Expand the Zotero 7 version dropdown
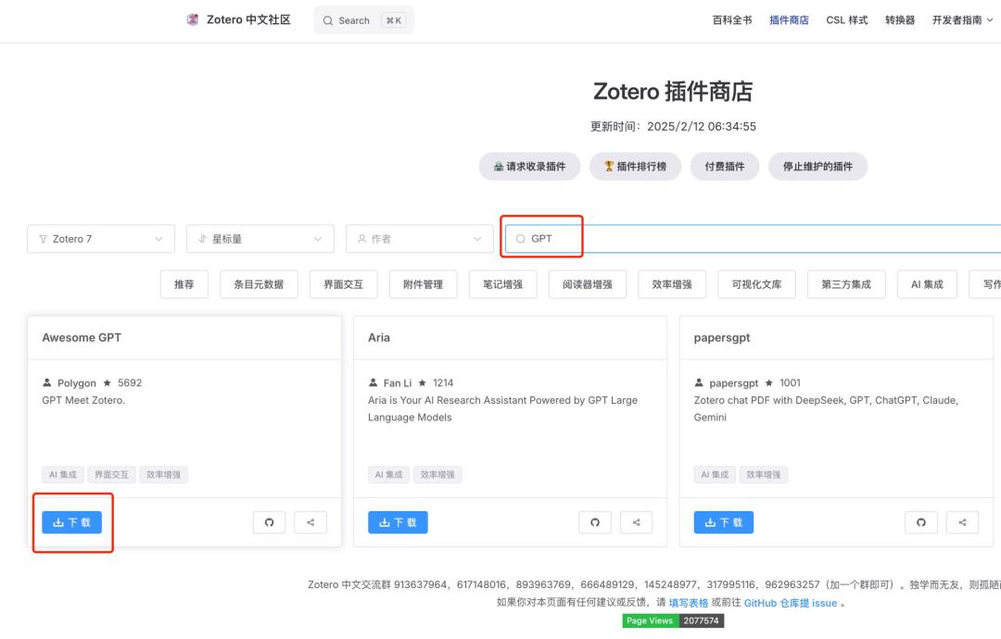This screenshot has height=639, width=1001. point(101,239)
